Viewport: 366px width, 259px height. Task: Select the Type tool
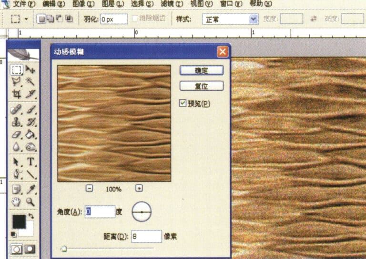point(30,162)
